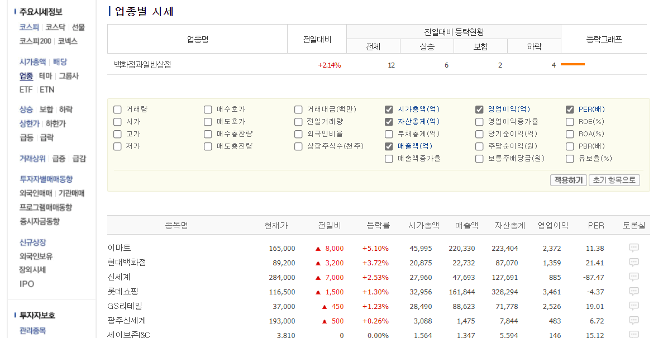Open discussion room icon for 롯데쇼핑

pos(633,292)
